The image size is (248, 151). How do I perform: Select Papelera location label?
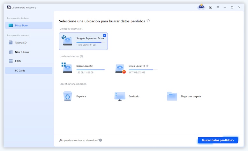(x=81, y=96)
